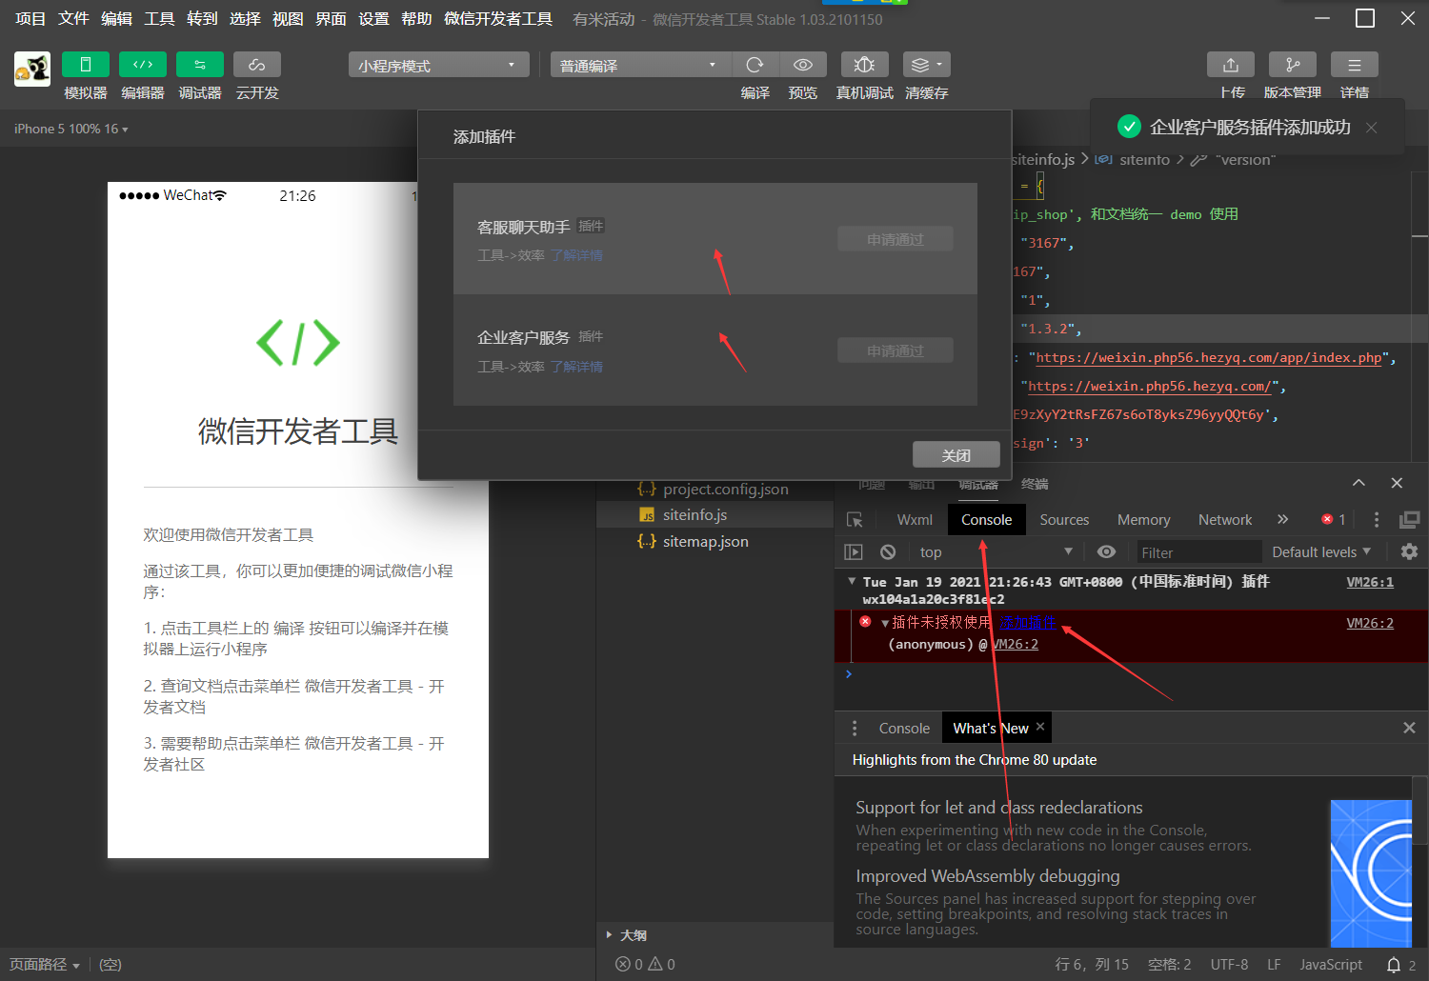
Task: Toggle the debugger (调试器) panel
Action: [200, 64]
